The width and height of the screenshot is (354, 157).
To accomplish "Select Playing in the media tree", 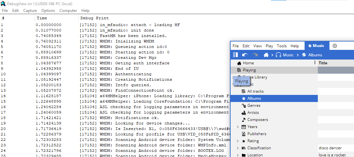I will click(249, 70).
